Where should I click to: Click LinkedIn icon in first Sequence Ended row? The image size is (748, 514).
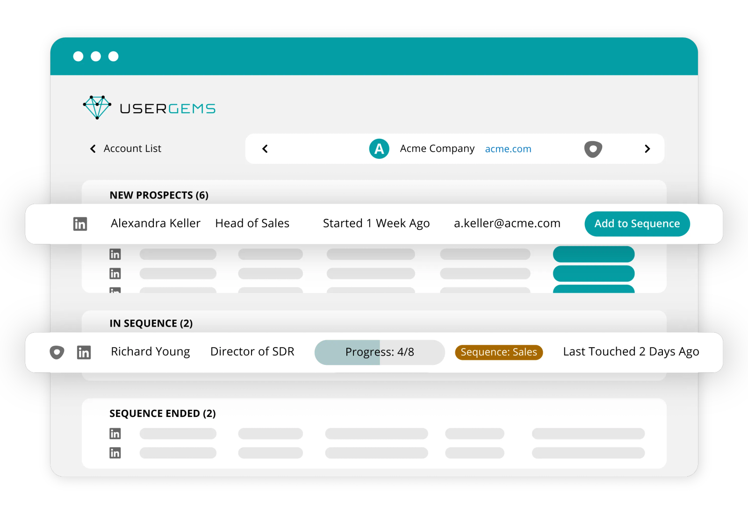pyautogui.click(x=115, y=434)
